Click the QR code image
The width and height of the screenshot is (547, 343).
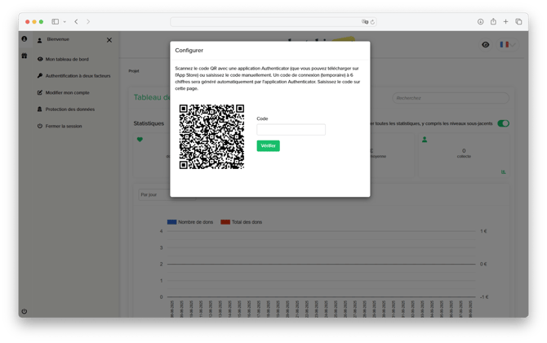tap(211, 136)
